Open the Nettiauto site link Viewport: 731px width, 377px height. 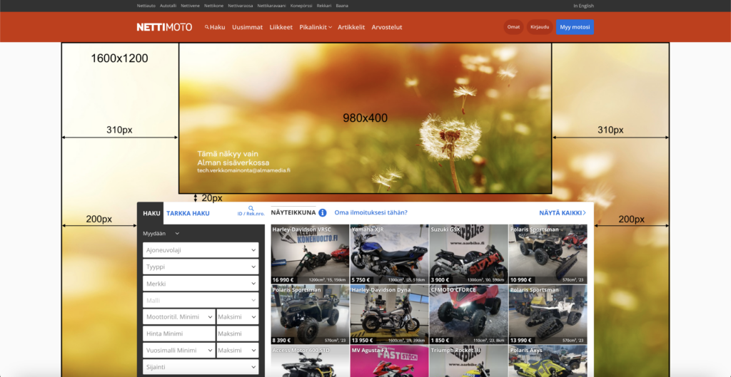(146, 6)
